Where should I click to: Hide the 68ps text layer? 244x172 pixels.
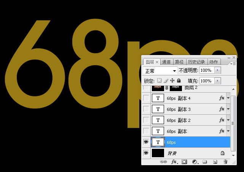pyautogui.click(x=146, y=142)
